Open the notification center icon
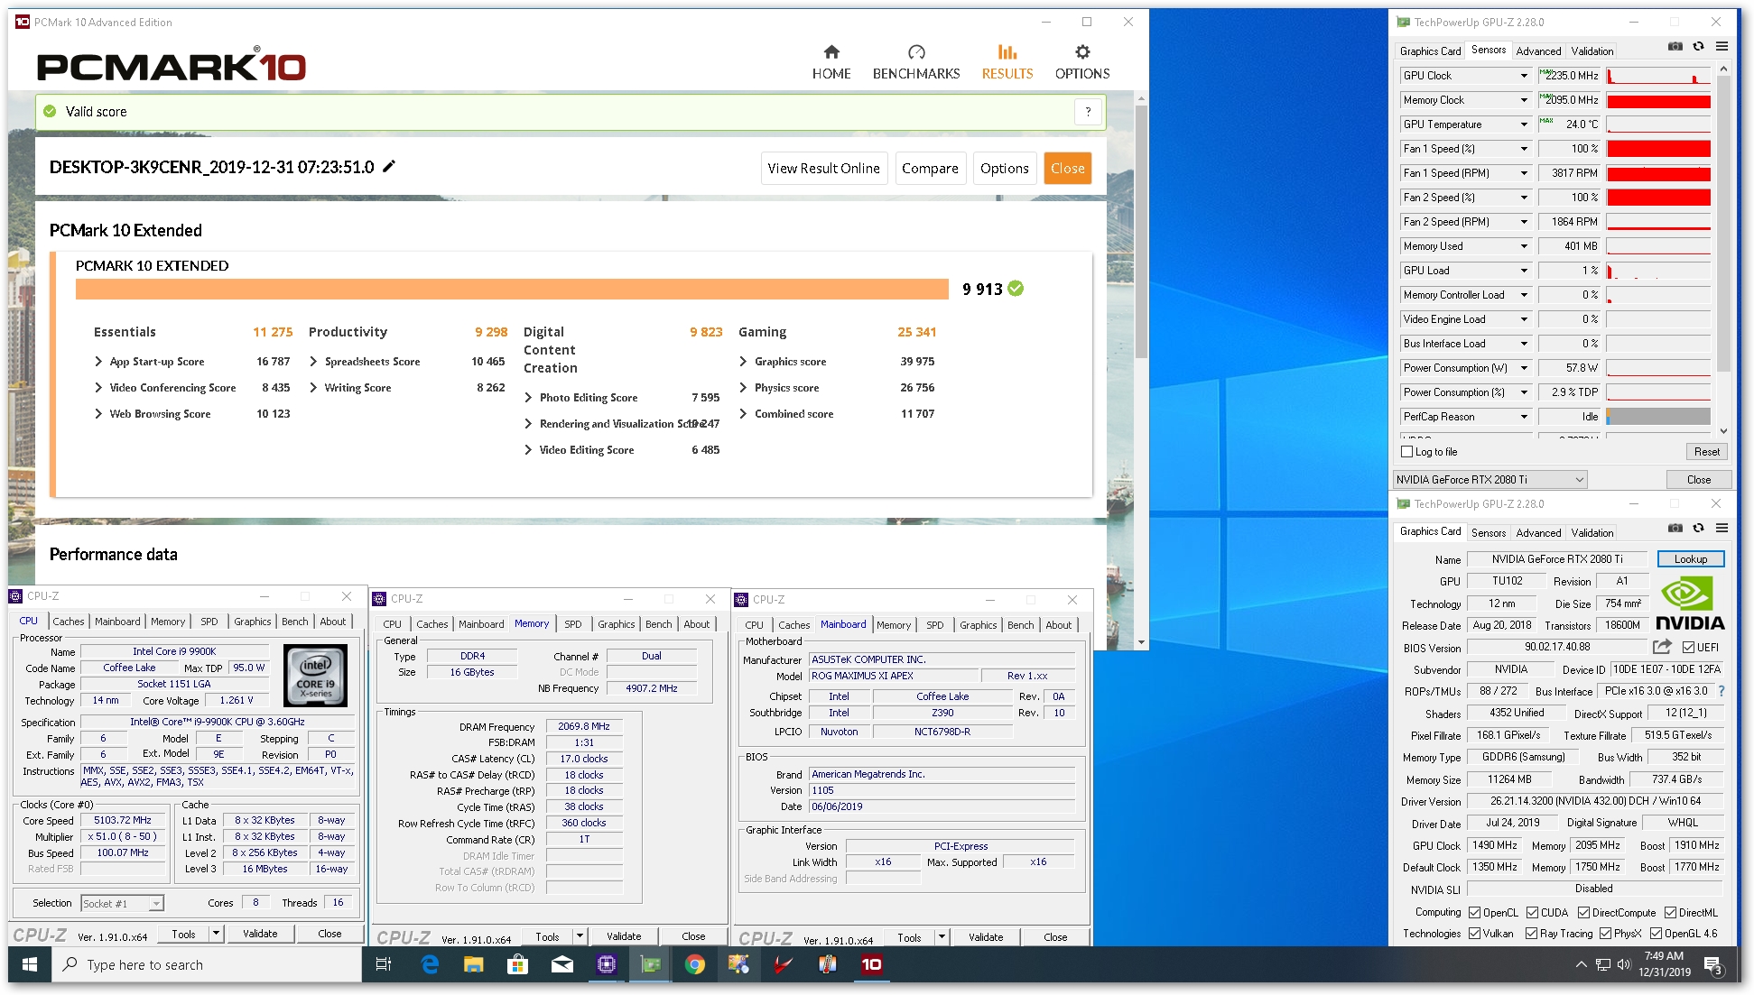 pos(1712,965)
